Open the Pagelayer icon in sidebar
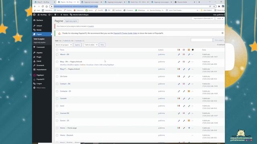 point(35,75)
